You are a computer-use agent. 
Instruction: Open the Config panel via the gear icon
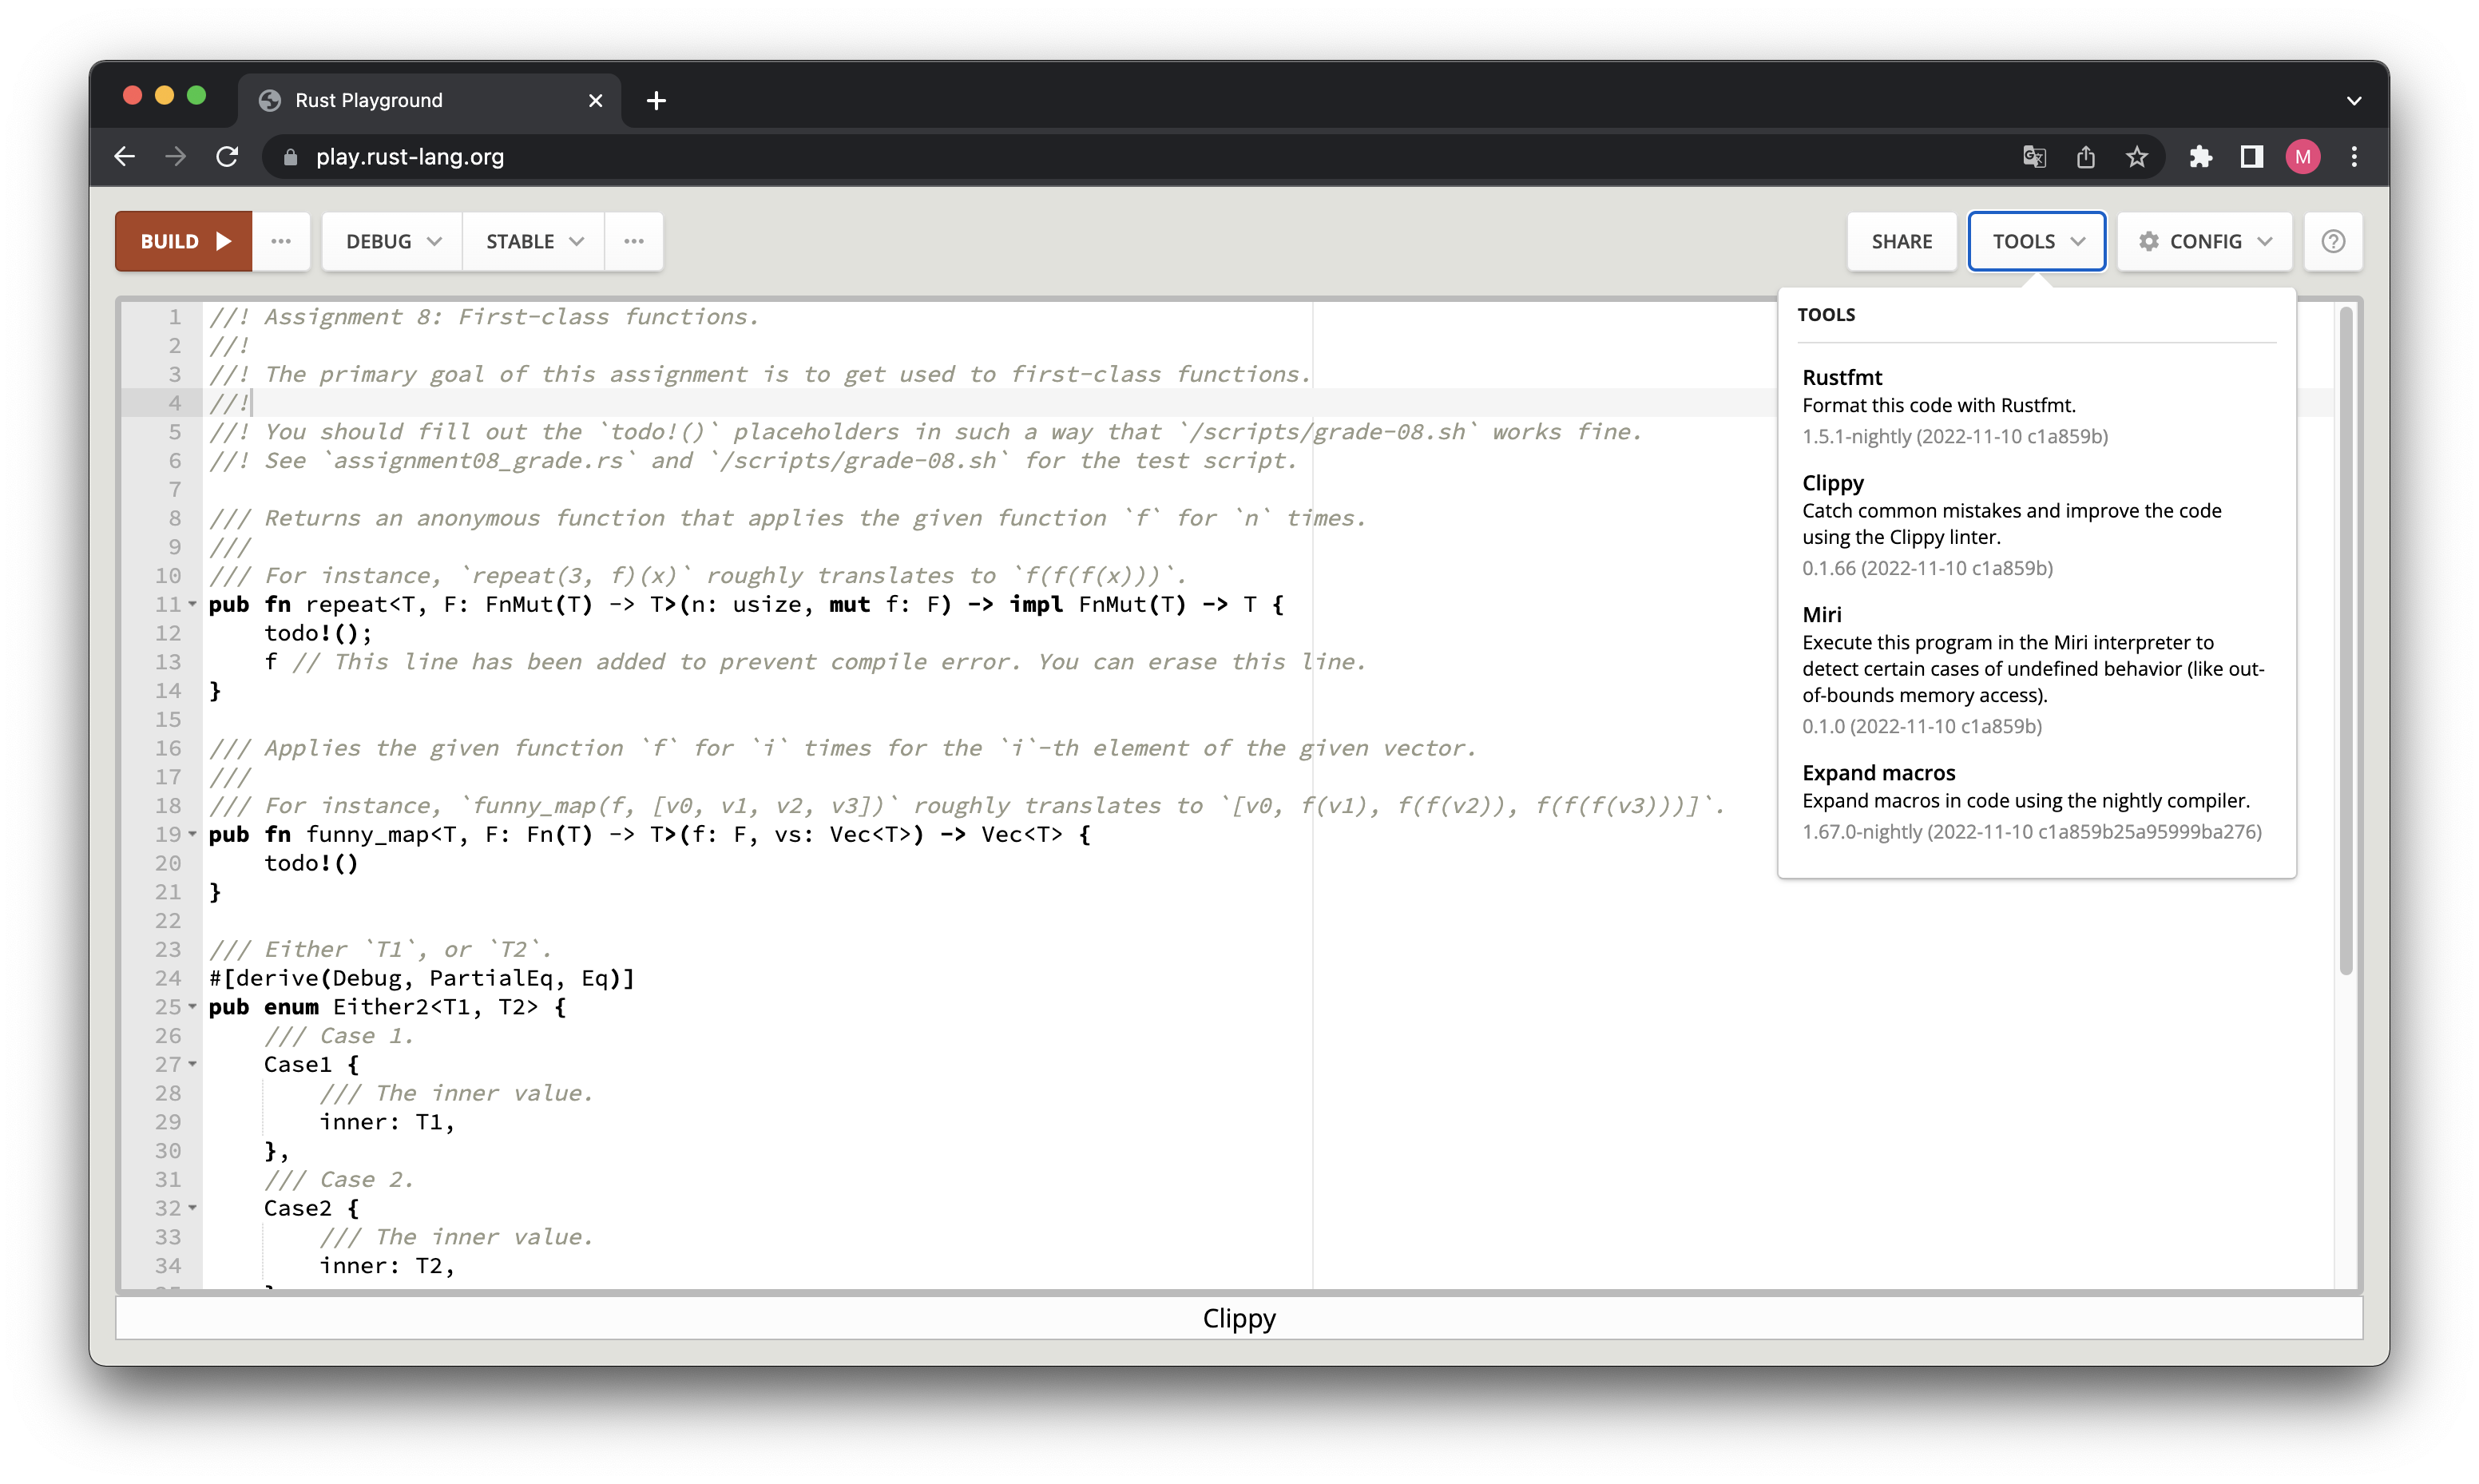[x=2150, y=240]
